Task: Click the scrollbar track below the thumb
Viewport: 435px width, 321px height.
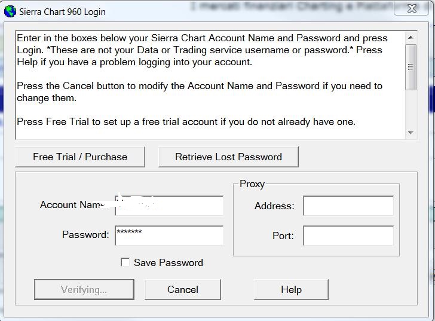Action: 411,109
